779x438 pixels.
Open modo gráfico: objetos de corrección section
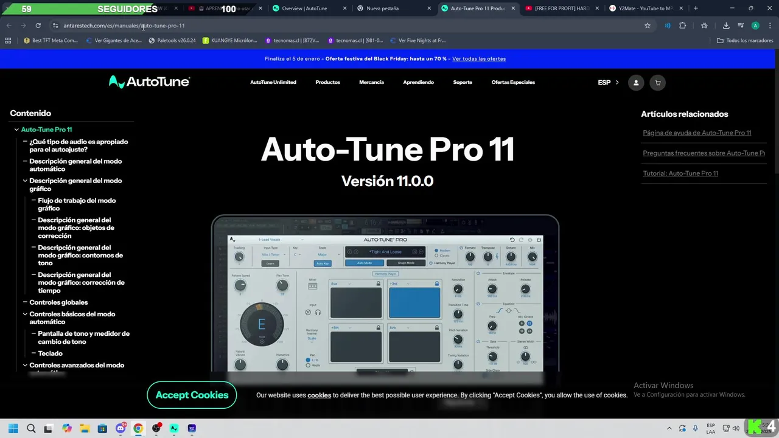(76, 228)
